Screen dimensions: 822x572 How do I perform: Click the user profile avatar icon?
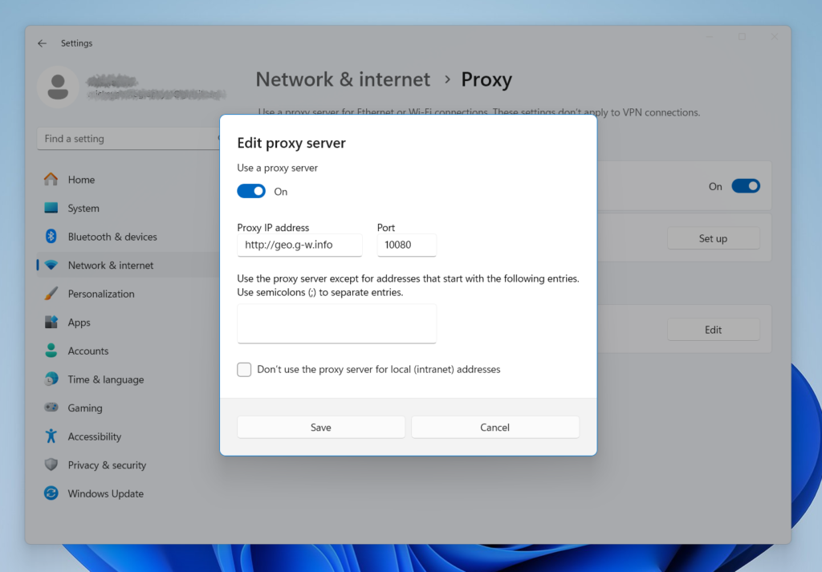pos(58,87)
